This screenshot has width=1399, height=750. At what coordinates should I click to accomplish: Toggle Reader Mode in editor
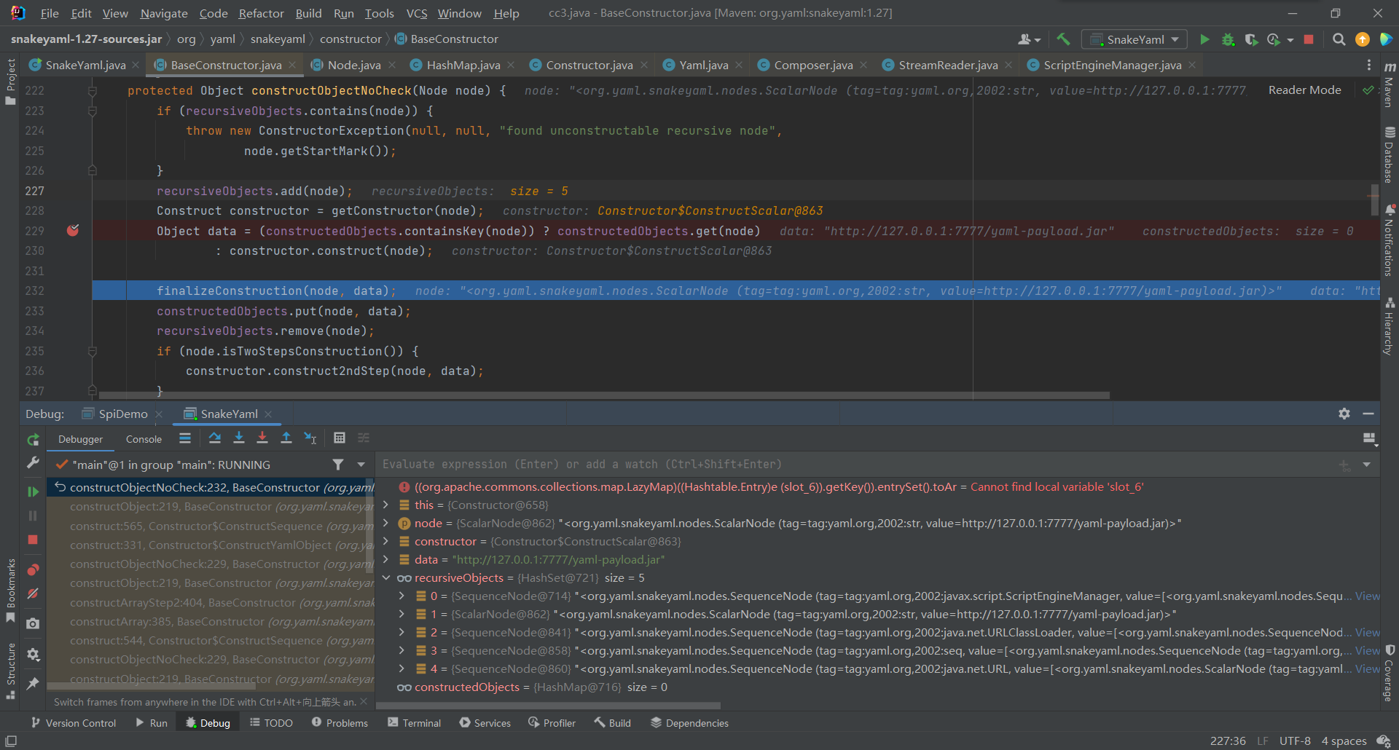point(1304,90)
